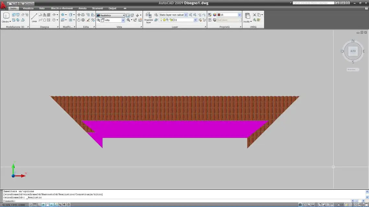Screen dimensions: 369x207
Task: Open the Alto view dropdown
Action: [123, 20]
